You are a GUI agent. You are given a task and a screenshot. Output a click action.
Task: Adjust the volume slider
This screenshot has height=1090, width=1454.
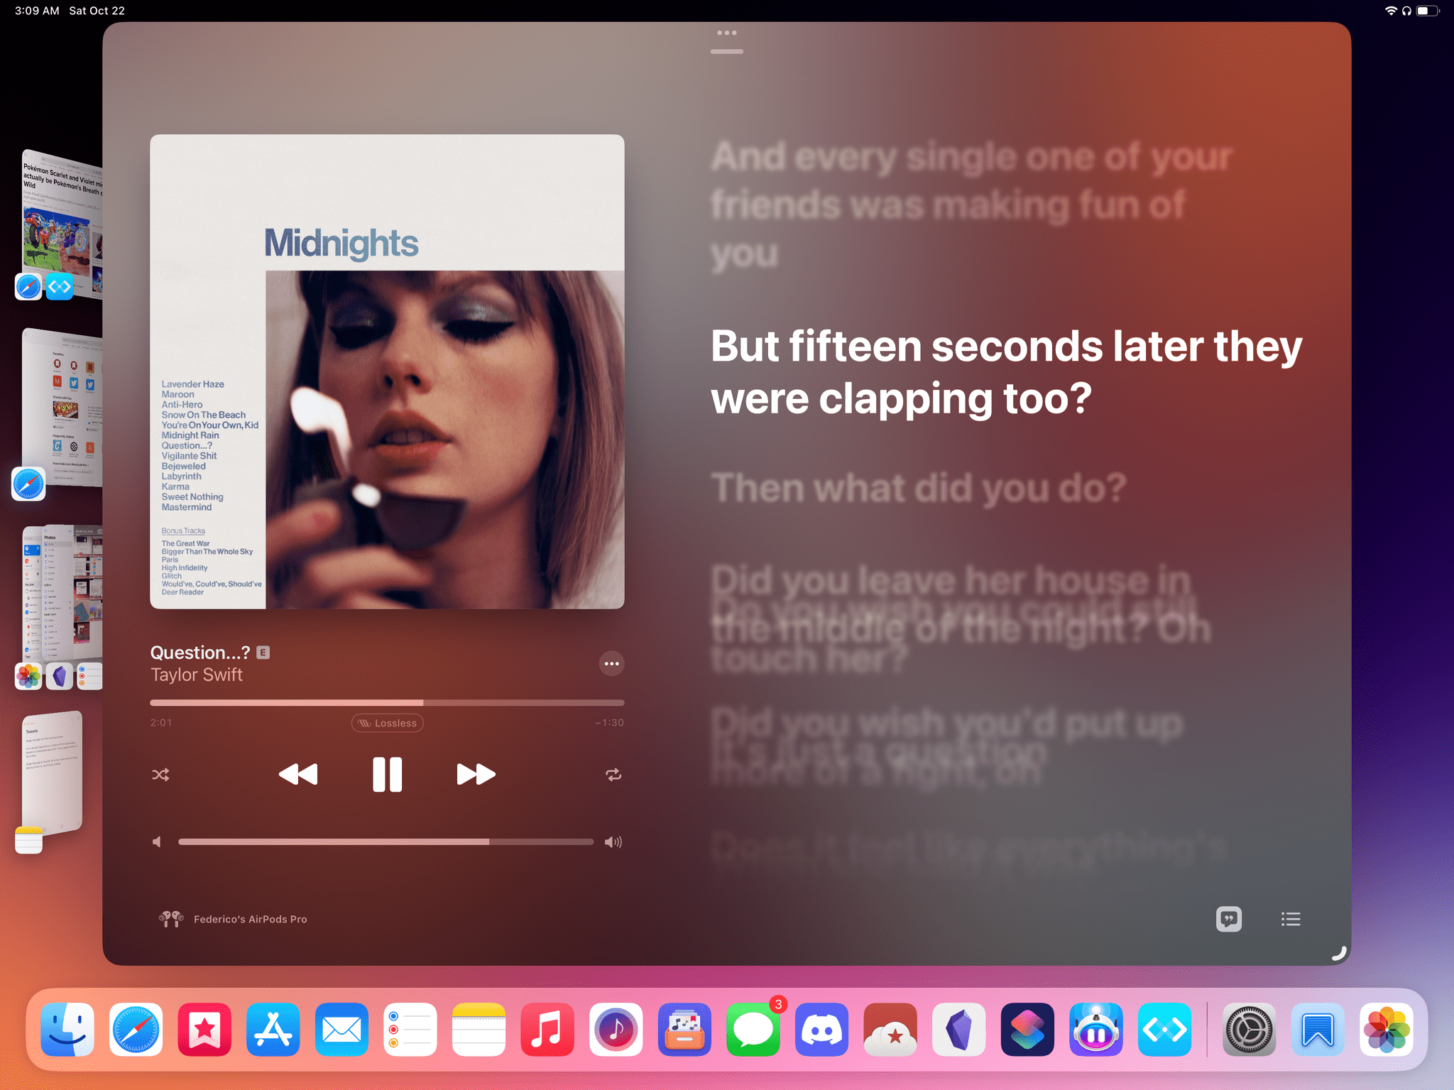pos(386,841)
